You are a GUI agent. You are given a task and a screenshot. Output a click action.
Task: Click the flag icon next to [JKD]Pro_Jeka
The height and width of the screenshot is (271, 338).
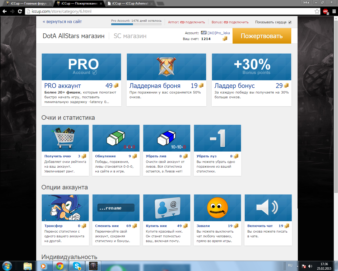click(204, 33)
